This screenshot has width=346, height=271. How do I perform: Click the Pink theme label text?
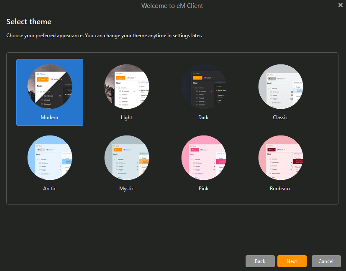[x=203, y=189]
